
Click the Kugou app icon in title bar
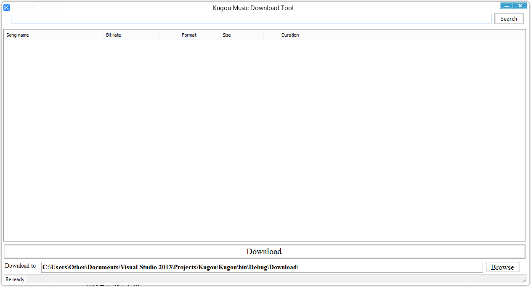(x=7, y=7)
